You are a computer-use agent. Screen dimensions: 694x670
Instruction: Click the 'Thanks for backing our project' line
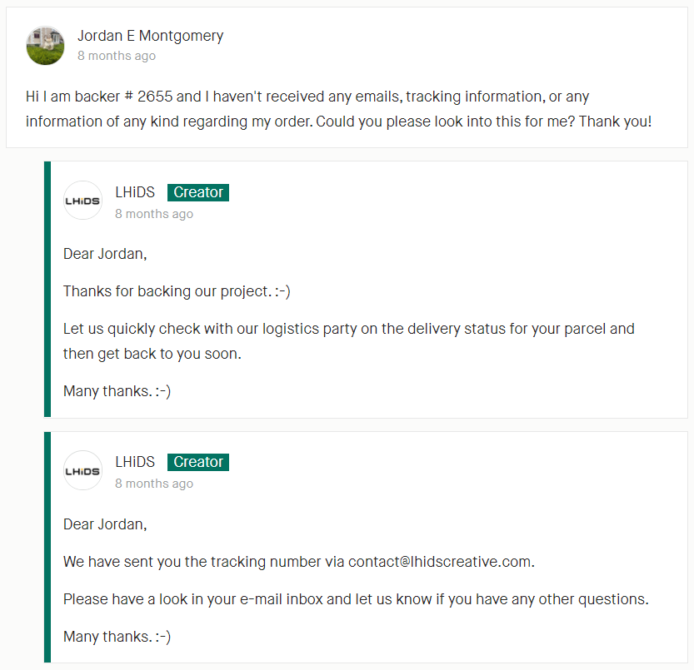tap(177, 291)
